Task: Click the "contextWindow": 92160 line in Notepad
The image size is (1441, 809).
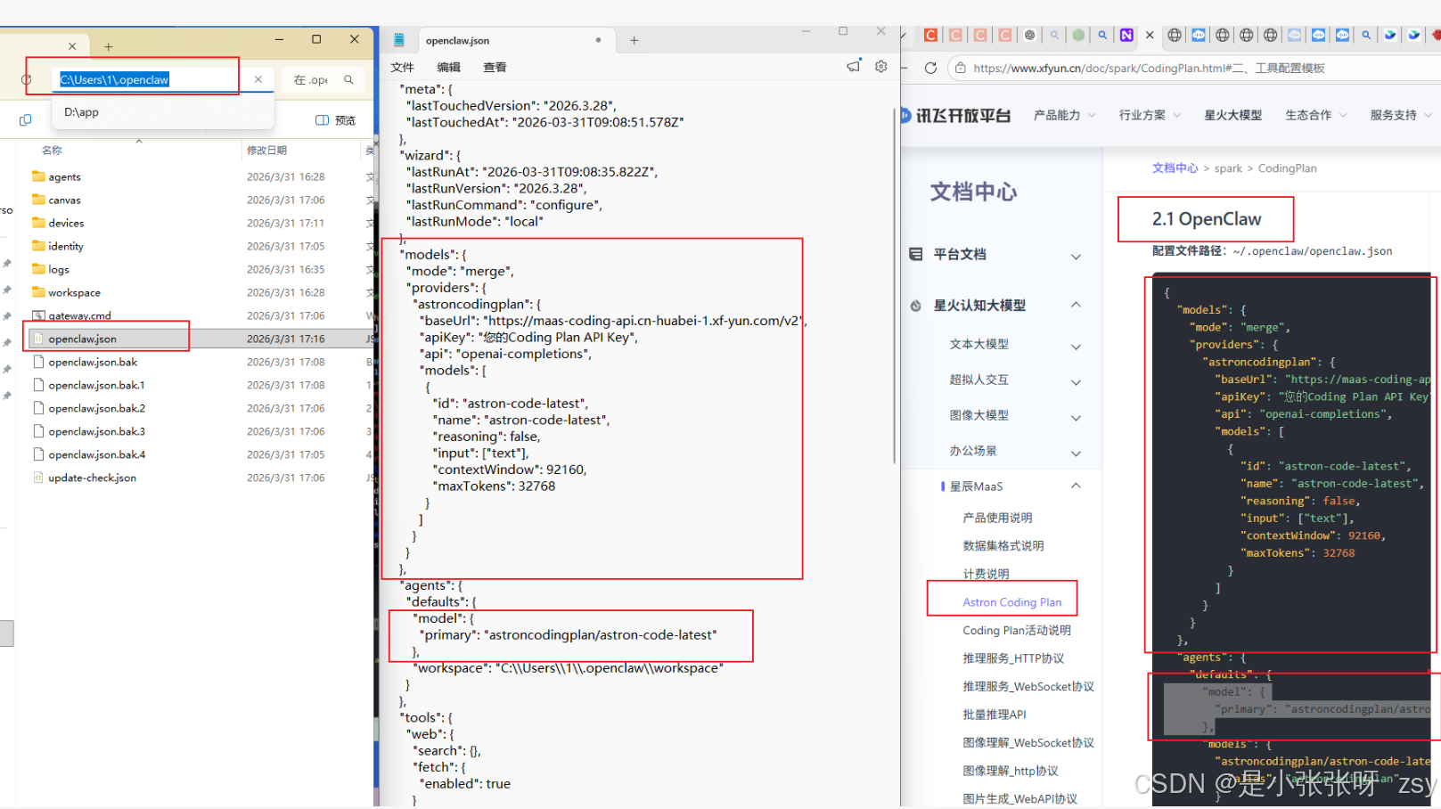Action: 510,470
